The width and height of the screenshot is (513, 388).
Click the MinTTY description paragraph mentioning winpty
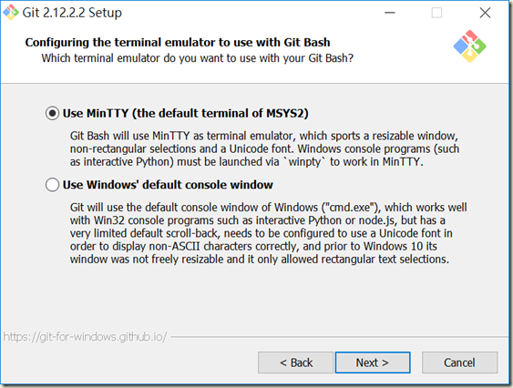click(264, 148)
